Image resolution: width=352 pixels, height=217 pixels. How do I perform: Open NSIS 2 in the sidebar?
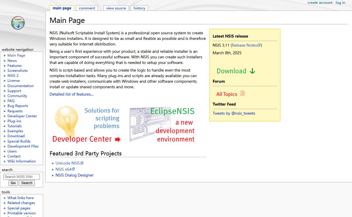point(13,76)
